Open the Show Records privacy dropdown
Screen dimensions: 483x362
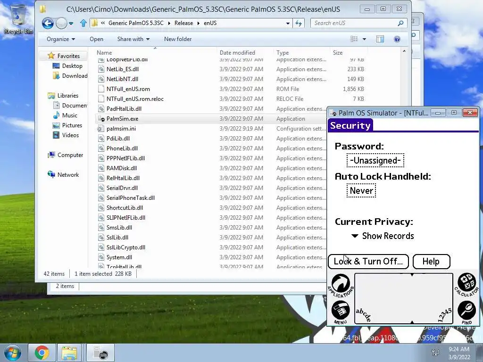pos(383,236)
